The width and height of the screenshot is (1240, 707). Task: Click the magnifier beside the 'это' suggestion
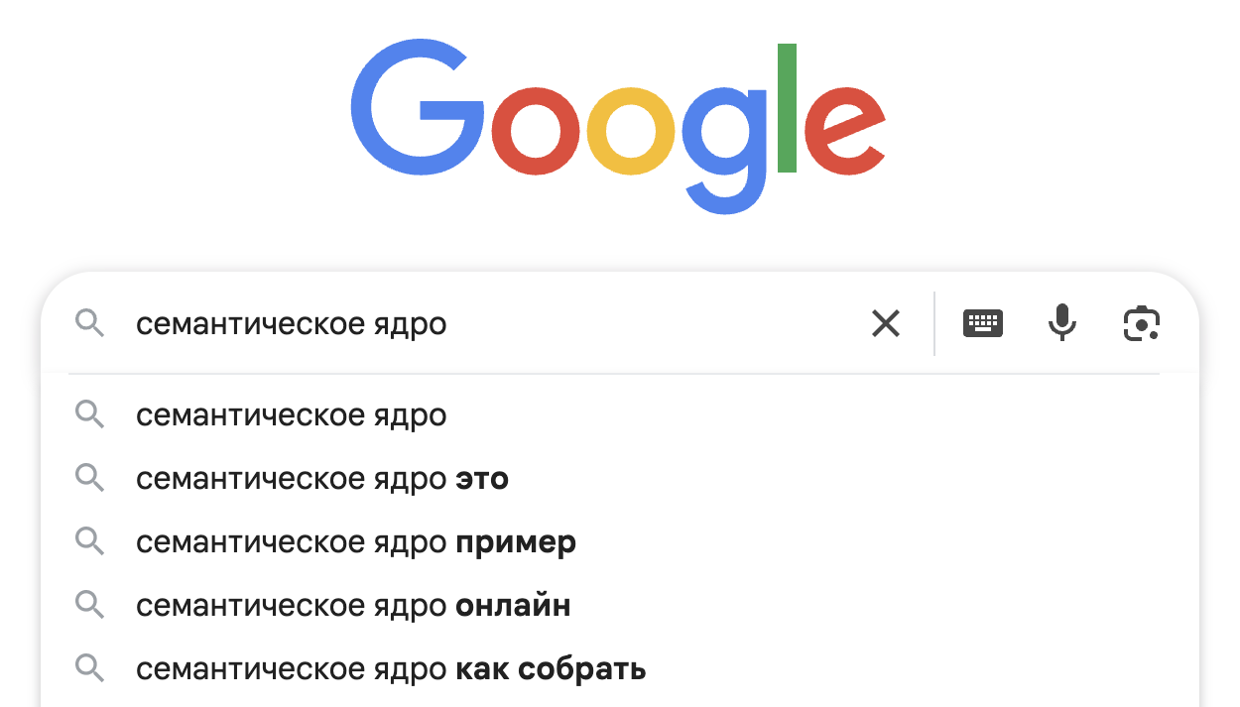[x=90, y=479]
